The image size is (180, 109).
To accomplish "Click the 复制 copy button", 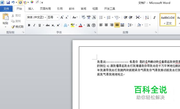I will pos(16,21).
